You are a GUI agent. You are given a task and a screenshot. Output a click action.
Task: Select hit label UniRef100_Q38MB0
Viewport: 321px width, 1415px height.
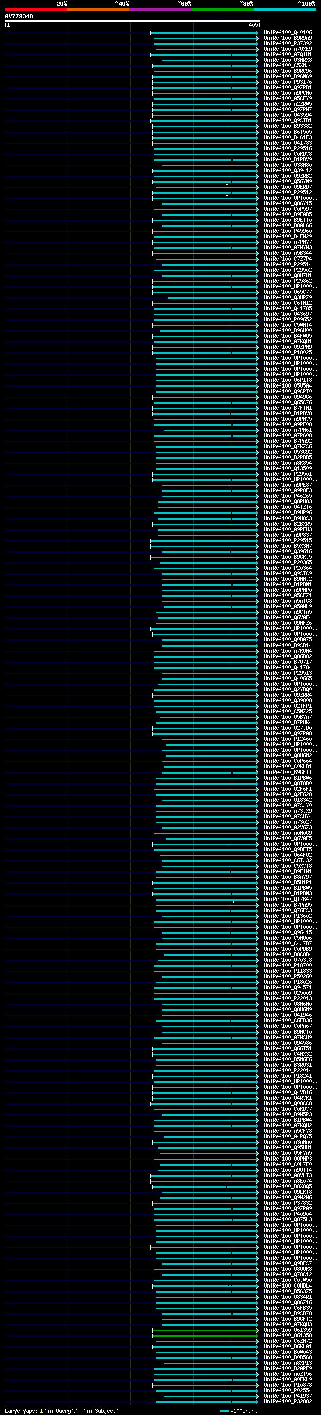coord(287,165)
